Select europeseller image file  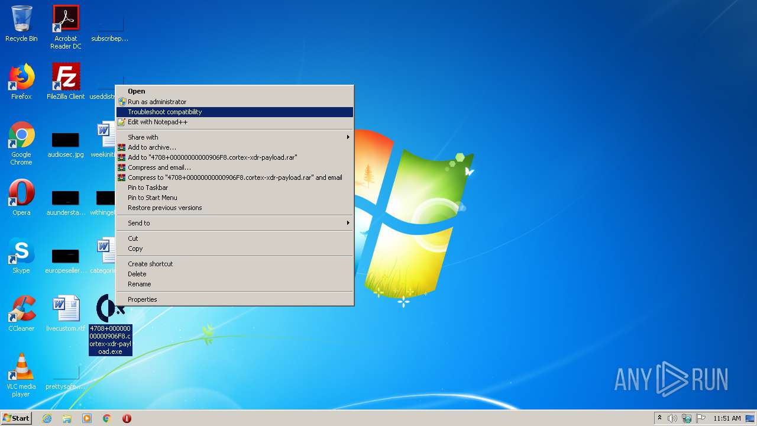coord(66,260)
